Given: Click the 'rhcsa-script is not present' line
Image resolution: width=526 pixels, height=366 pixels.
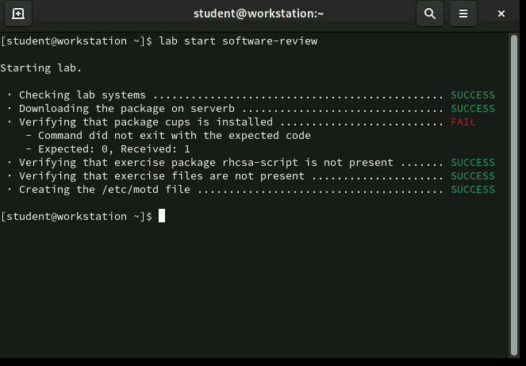Looking at the screenshot, I should pos(206,162).
